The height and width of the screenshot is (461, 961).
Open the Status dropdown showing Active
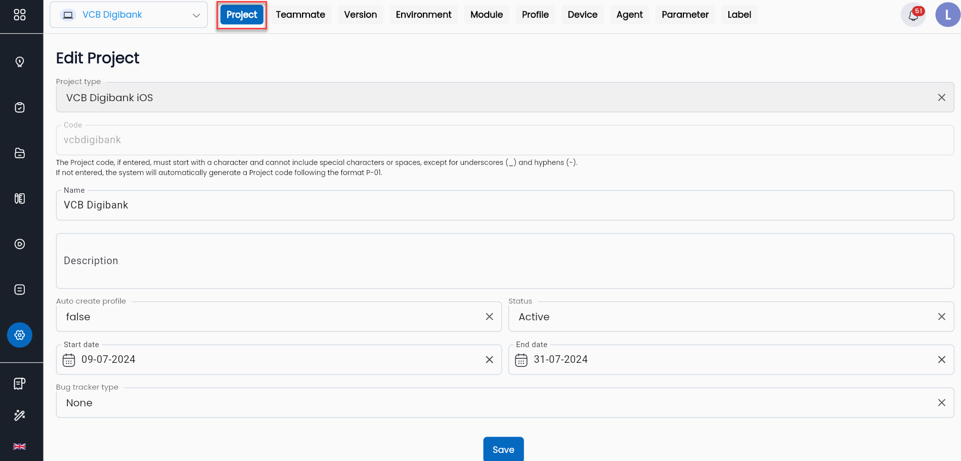tap(708, 316)
